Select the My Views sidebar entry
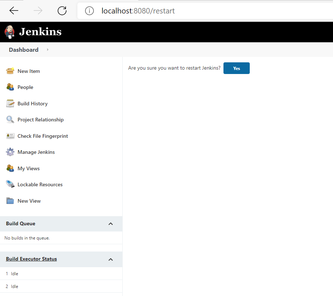 [28, 168]
